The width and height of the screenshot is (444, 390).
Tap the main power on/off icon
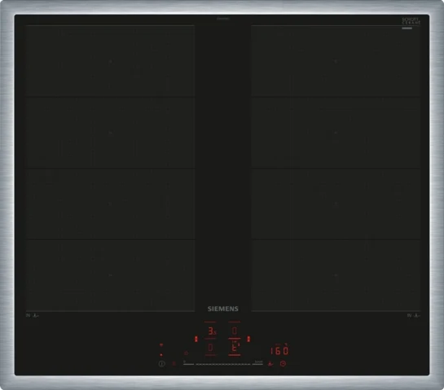[161, 364]
